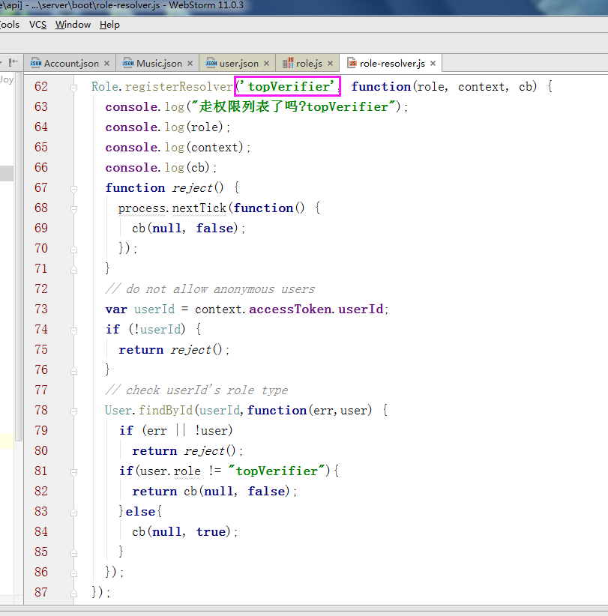Click the fold marker at line 83

point(74,513)
